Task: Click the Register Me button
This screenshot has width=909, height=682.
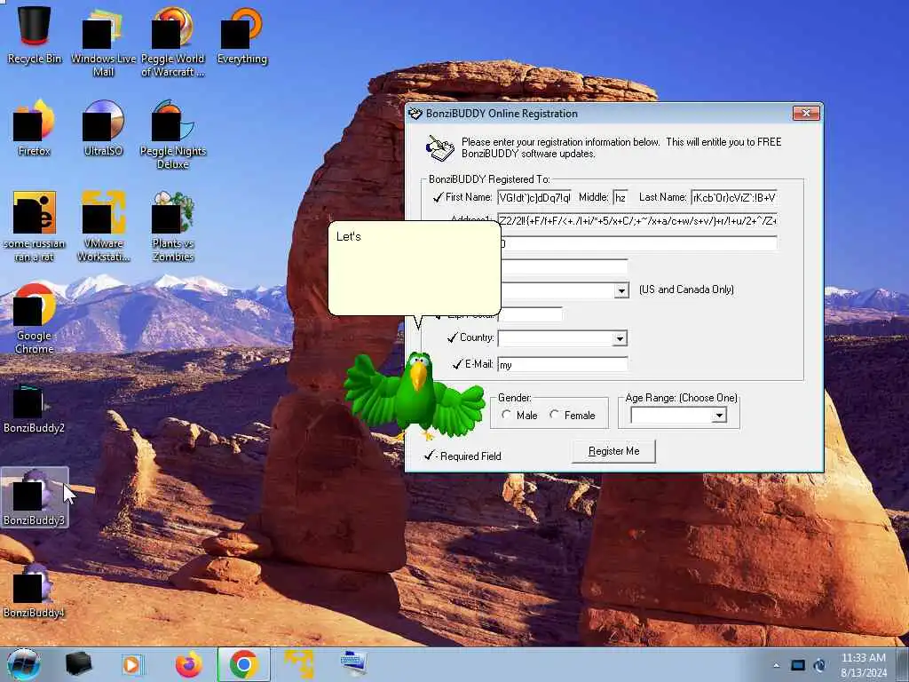Action: (614, 451)
